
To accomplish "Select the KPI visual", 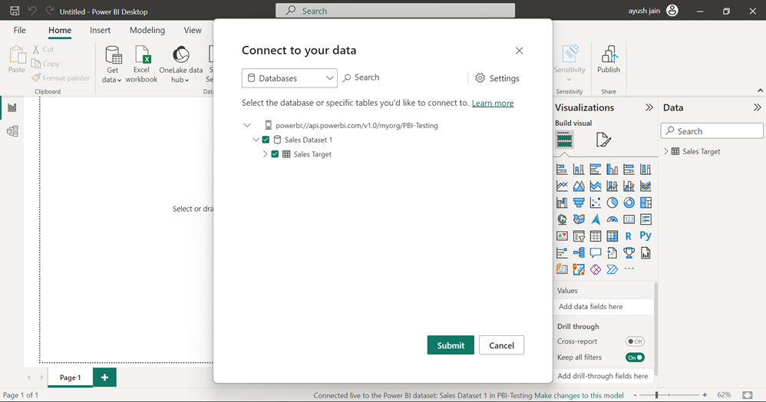I will pos(562,236).
